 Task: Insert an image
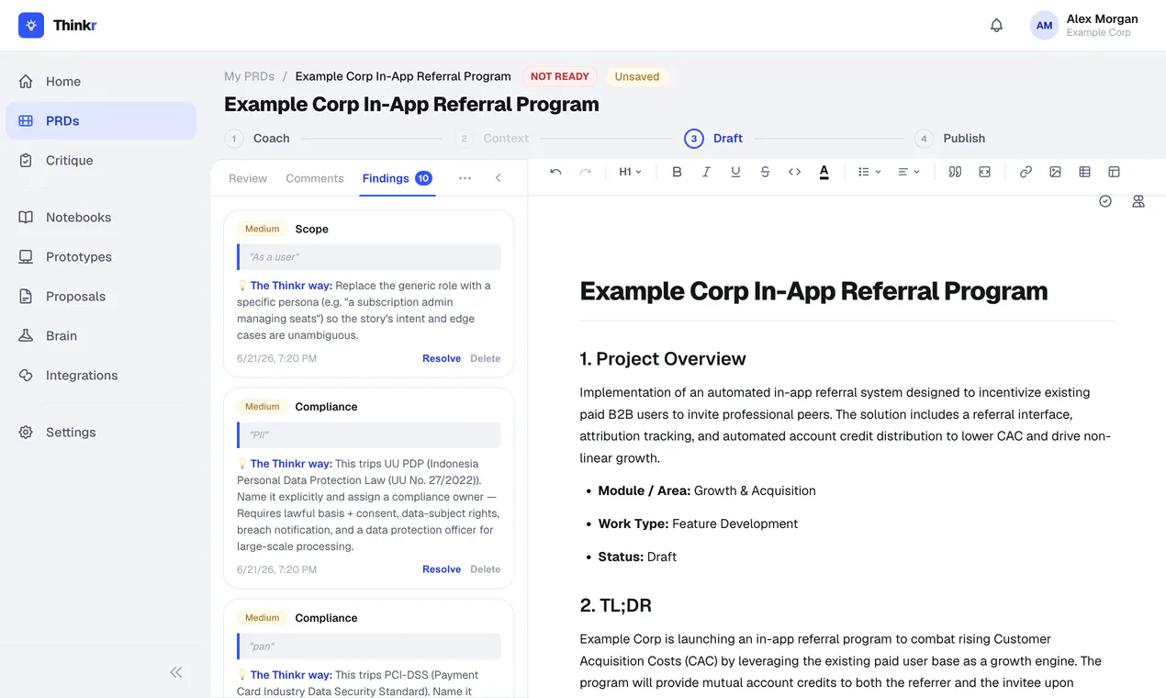tap(1055, 172)
